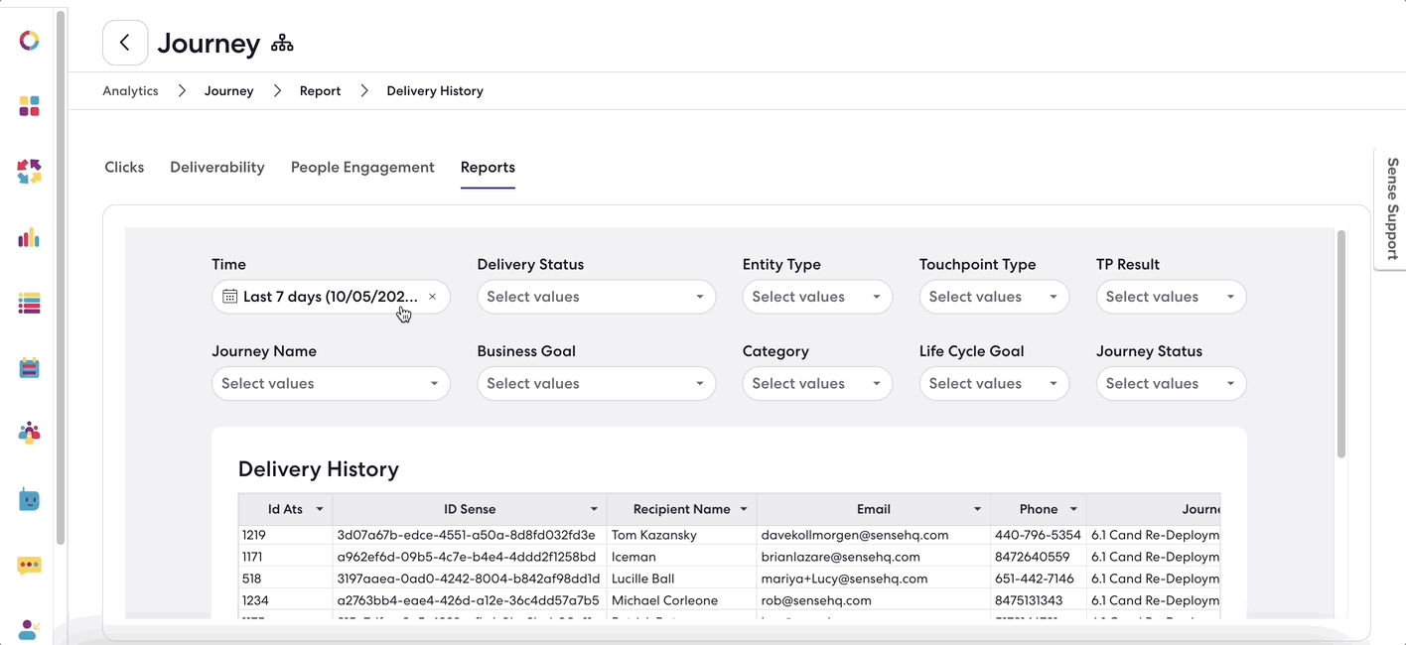Image resolution: width=1406 pixels, height=645 pixels.
Task: Open the calendar icon in sidebar
Action: point(29,368)
